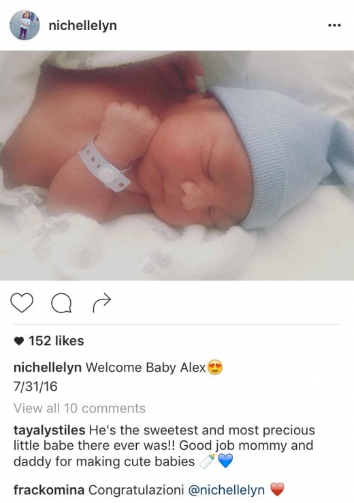Expand View all 10 comments
Viewport: 354px width, 503px height.
[80, 408]
